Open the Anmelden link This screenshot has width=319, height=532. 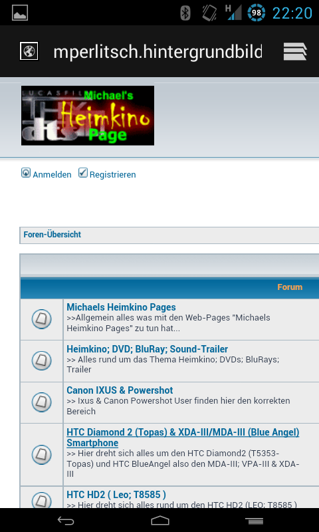tap(52, 175)
